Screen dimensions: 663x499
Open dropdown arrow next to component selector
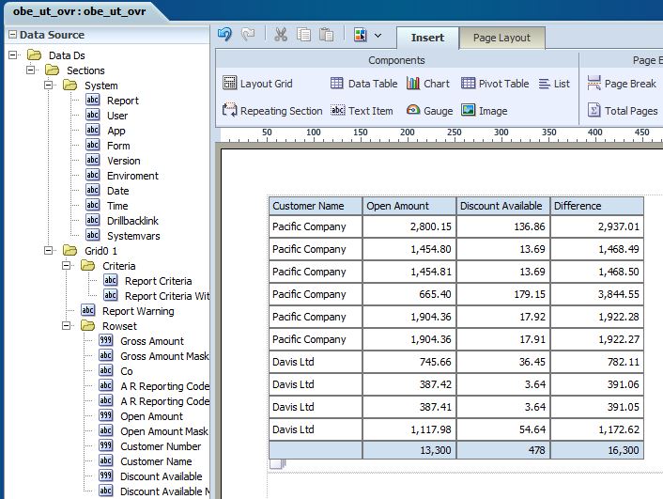point(378,36)
